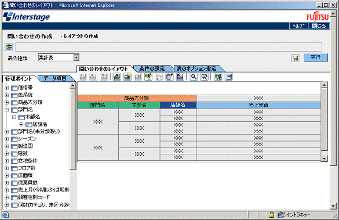The image size is (339, 220).
Task: Collapse the 部門名 tree node
Action: point(7,110)
